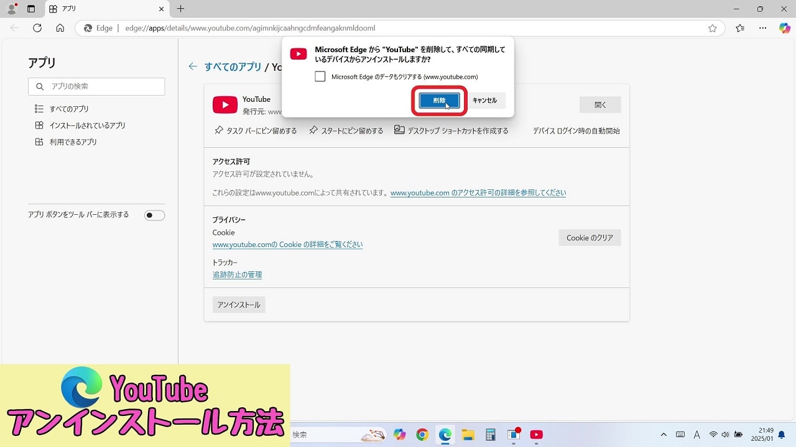Toggle show app button in toolbar
796x447 pixels.
[154, 215]
